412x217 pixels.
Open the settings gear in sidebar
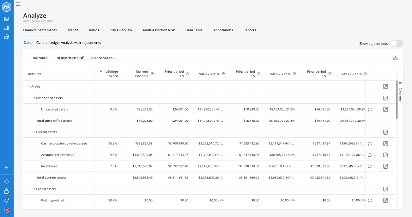pos(6,182)
